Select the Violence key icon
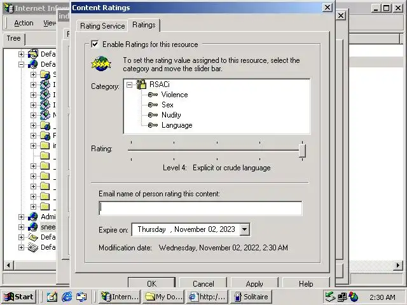This screenshot has width=407, height=305. tap(153, 95)
